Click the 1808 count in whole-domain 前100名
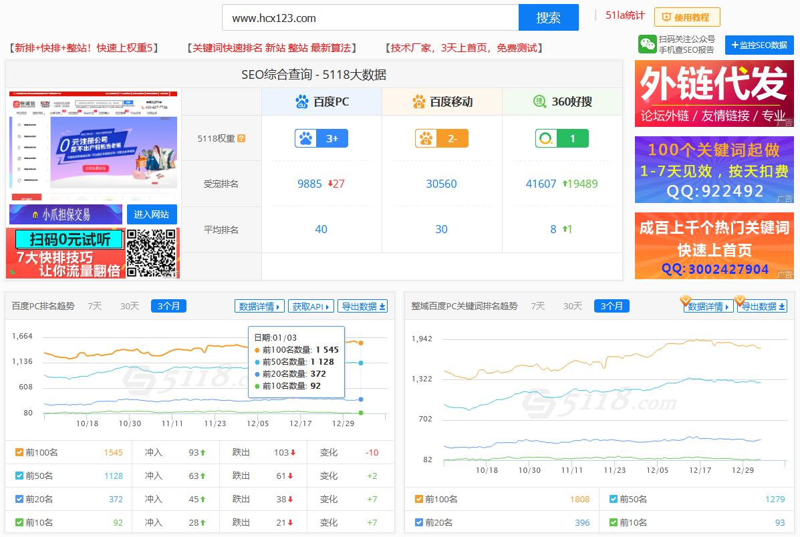 point(579,499)
